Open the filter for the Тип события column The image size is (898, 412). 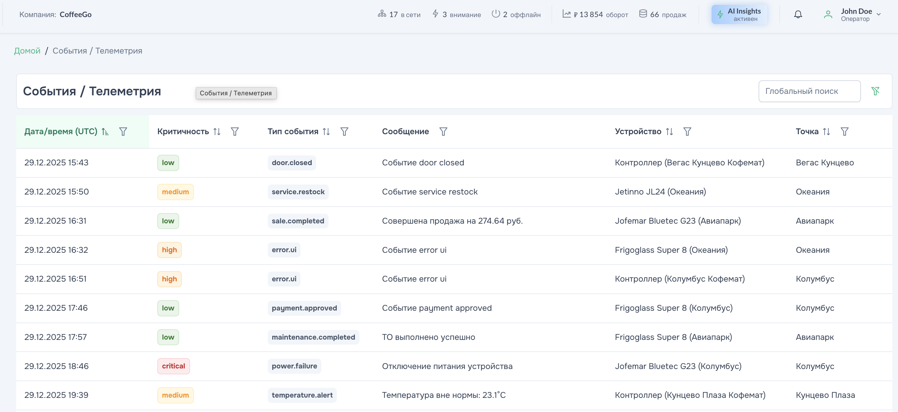pyautogui.click(x=344, y=132)
